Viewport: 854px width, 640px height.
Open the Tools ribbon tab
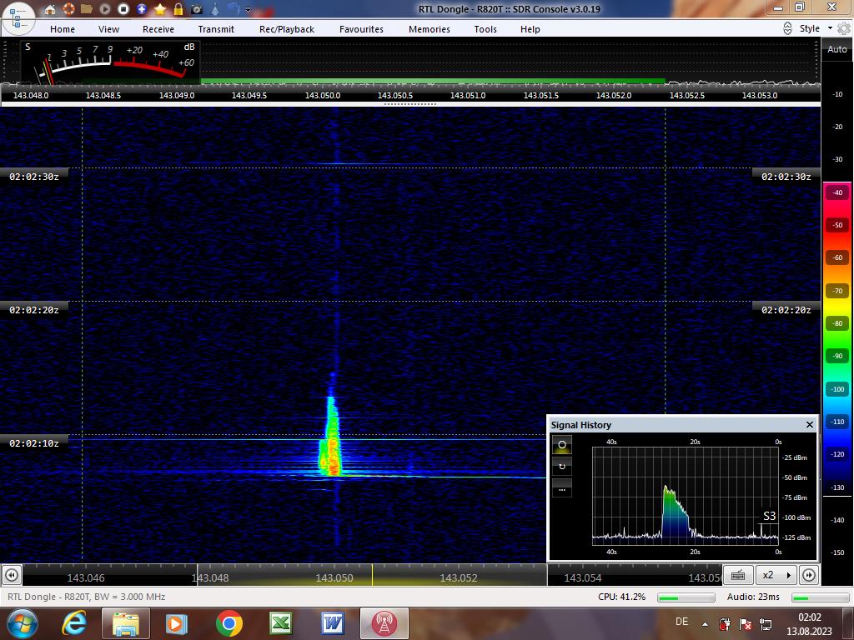[x=485, y=29]
